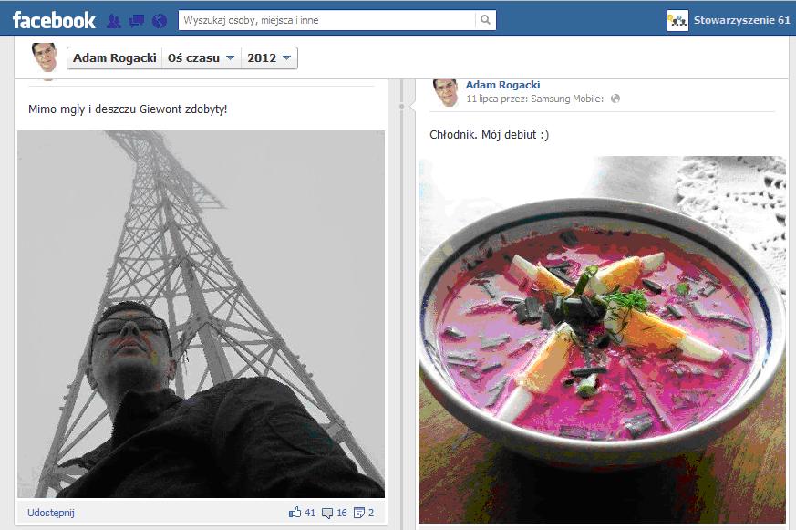796x530 pixels.
Task: Click the Adam Rogacki name button in timeline bar
Action: pyautogui.click(x=115, y=57)
